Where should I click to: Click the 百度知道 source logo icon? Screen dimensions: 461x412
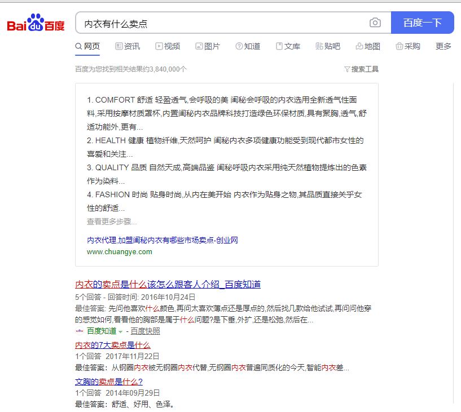(80, 331)
